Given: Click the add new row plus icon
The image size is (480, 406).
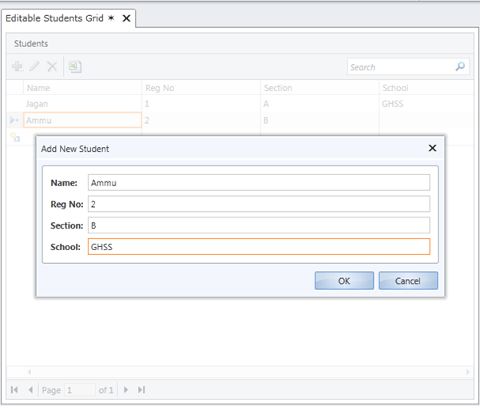Looking at the screenshot, I should pyautogui.click(x=17, y=67).
